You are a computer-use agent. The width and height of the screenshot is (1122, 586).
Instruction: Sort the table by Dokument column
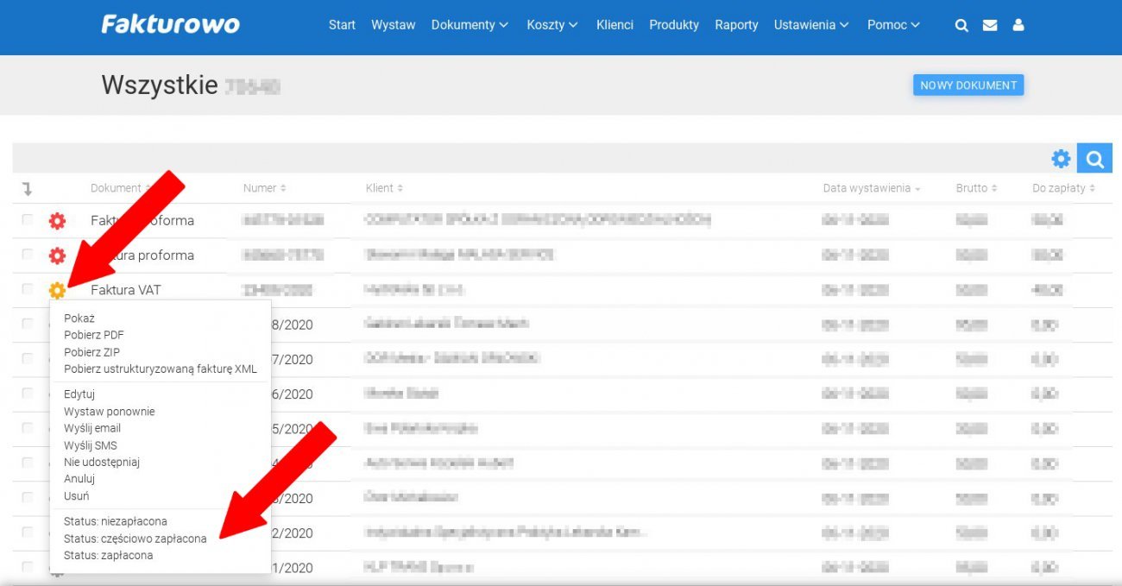click(x=120, y=188)
